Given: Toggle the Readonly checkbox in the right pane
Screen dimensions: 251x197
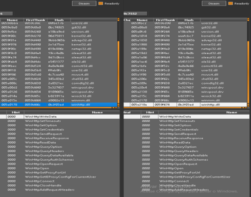Looking at the screenshot, I should pyautogui.click(x=231, y=4).
